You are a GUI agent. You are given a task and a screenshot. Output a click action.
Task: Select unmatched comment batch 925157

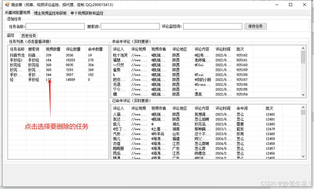tap(206, 80)
